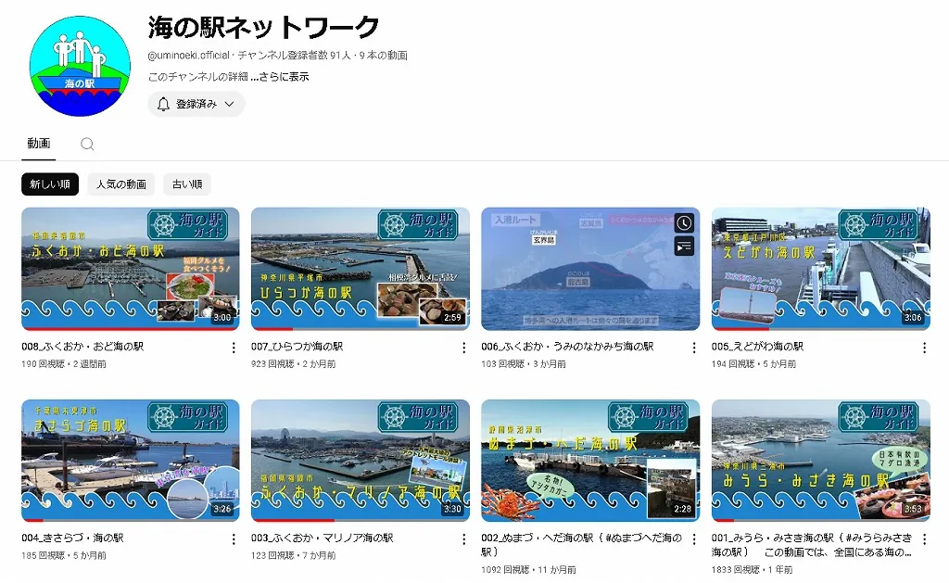Open the channel search magnifier icon
Screen dimensions: 949x583
(x=87, y=144)
